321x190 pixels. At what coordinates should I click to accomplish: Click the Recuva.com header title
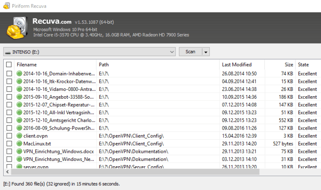52,21
